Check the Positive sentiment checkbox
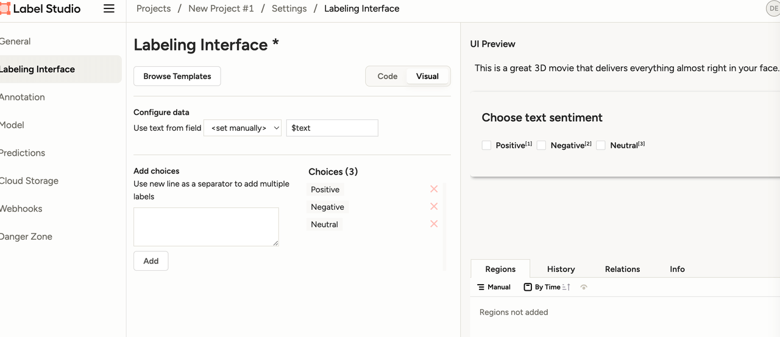This screenshot has height=337, width=780. [486, 145]
